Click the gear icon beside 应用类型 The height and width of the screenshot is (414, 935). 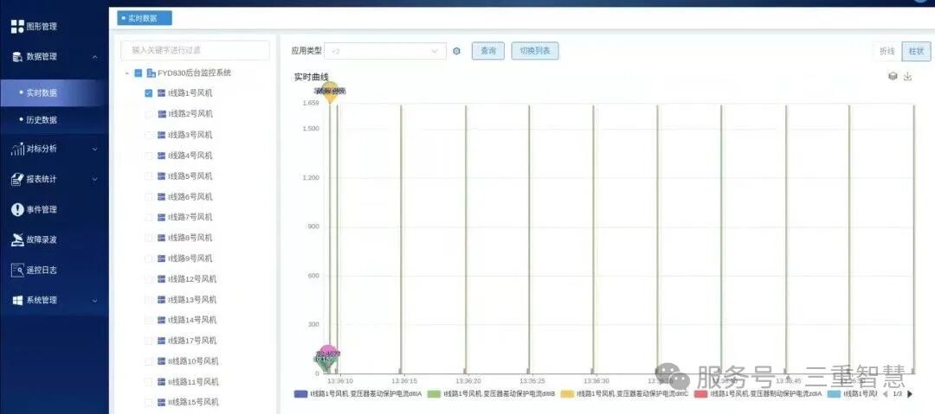pos(457,51)
